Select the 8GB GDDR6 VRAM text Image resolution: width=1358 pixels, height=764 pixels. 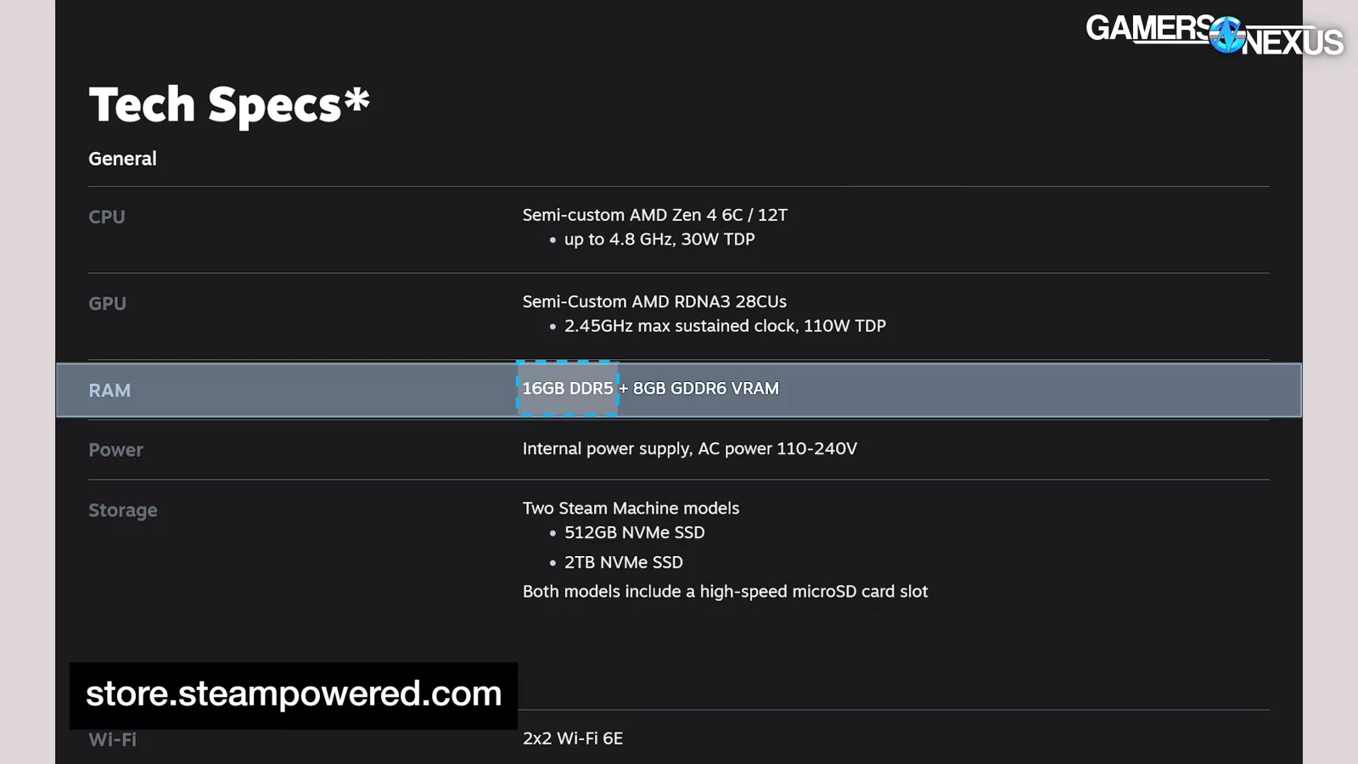coord(706,388)
